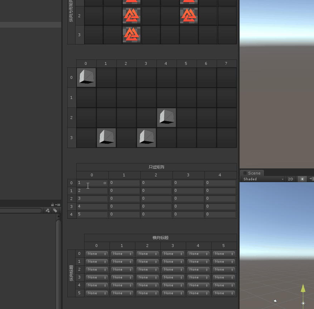Expand None dropdown at row 2, column 3

[173, 270]
